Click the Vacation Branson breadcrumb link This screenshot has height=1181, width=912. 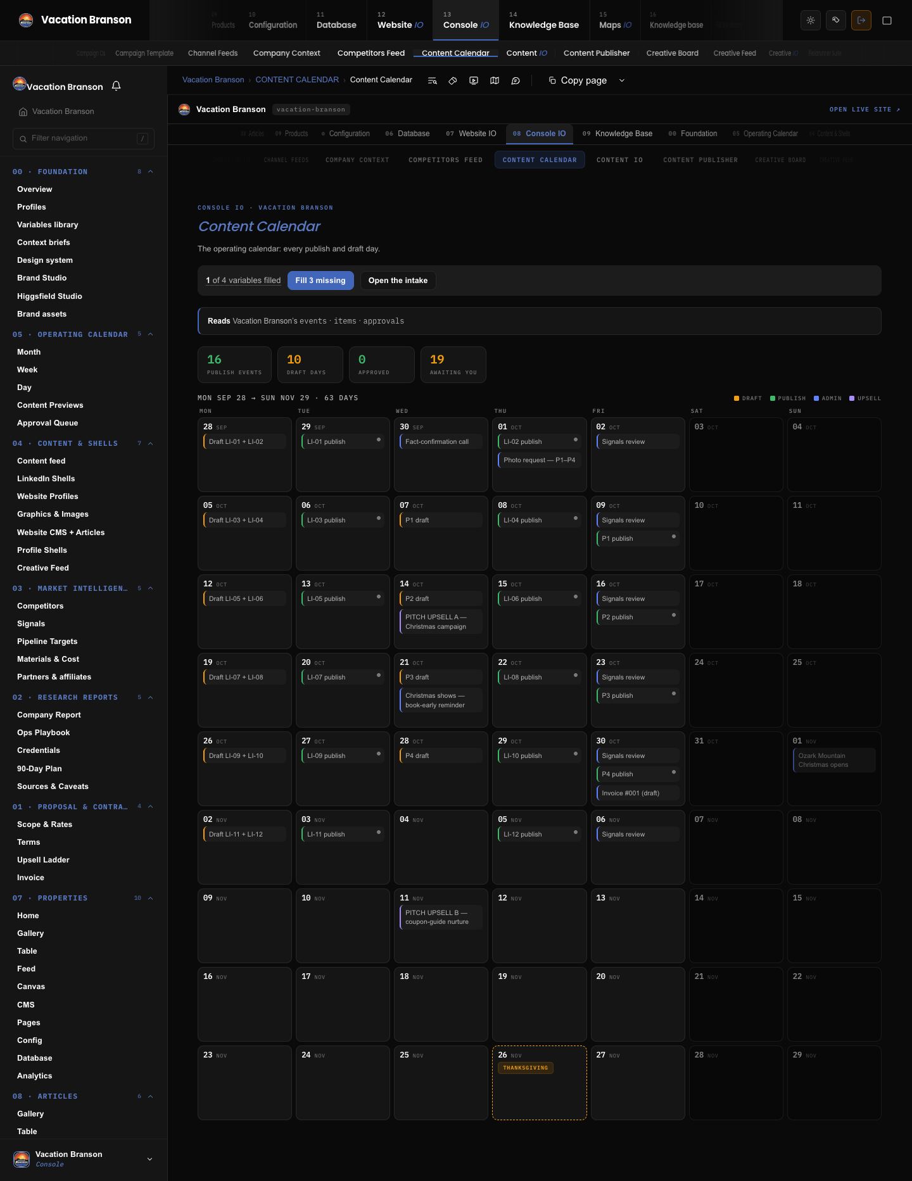(213, 80)
